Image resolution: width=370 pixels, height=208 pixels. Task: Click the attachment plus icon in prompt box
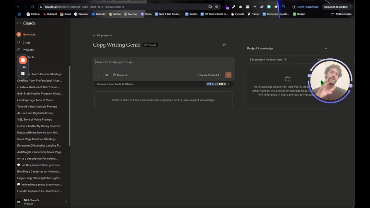pyautogui.click(x=99, y=75)
